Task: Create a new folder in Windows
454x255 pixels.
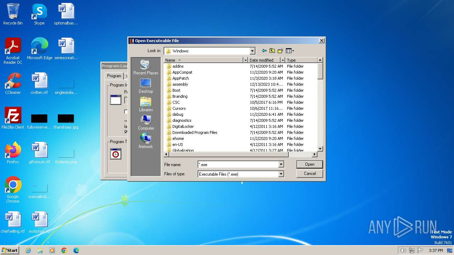Action: coord(280,51)
